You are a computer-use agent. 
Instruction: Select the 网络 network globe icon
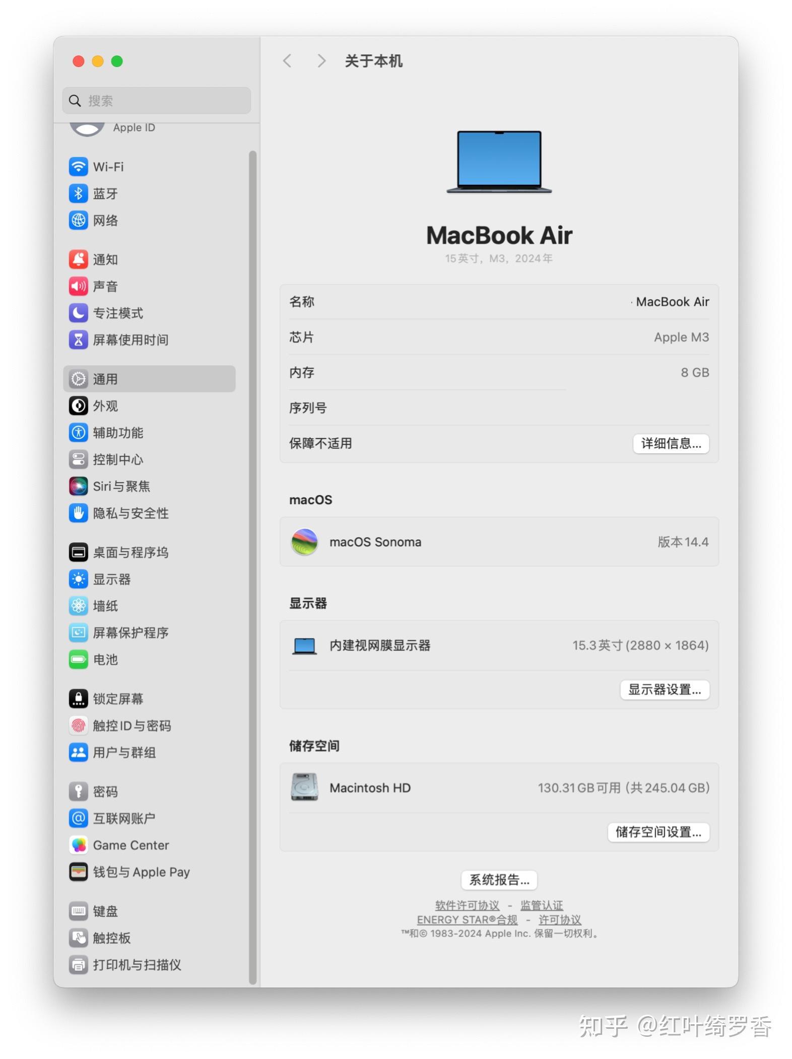(x=78, y=220)
